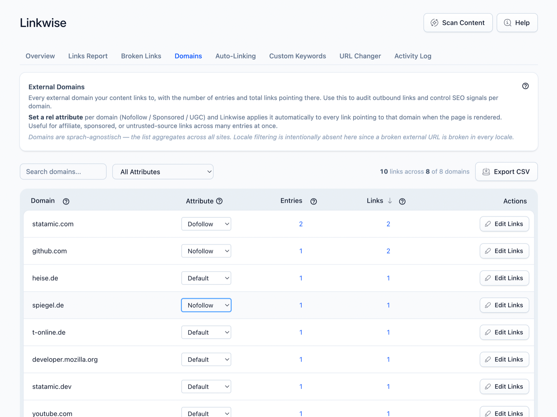Image resolution: width=557 pixels, height=417 pixels.
Task: Click the links count for heise.de
Action: (x=388, y=278)
